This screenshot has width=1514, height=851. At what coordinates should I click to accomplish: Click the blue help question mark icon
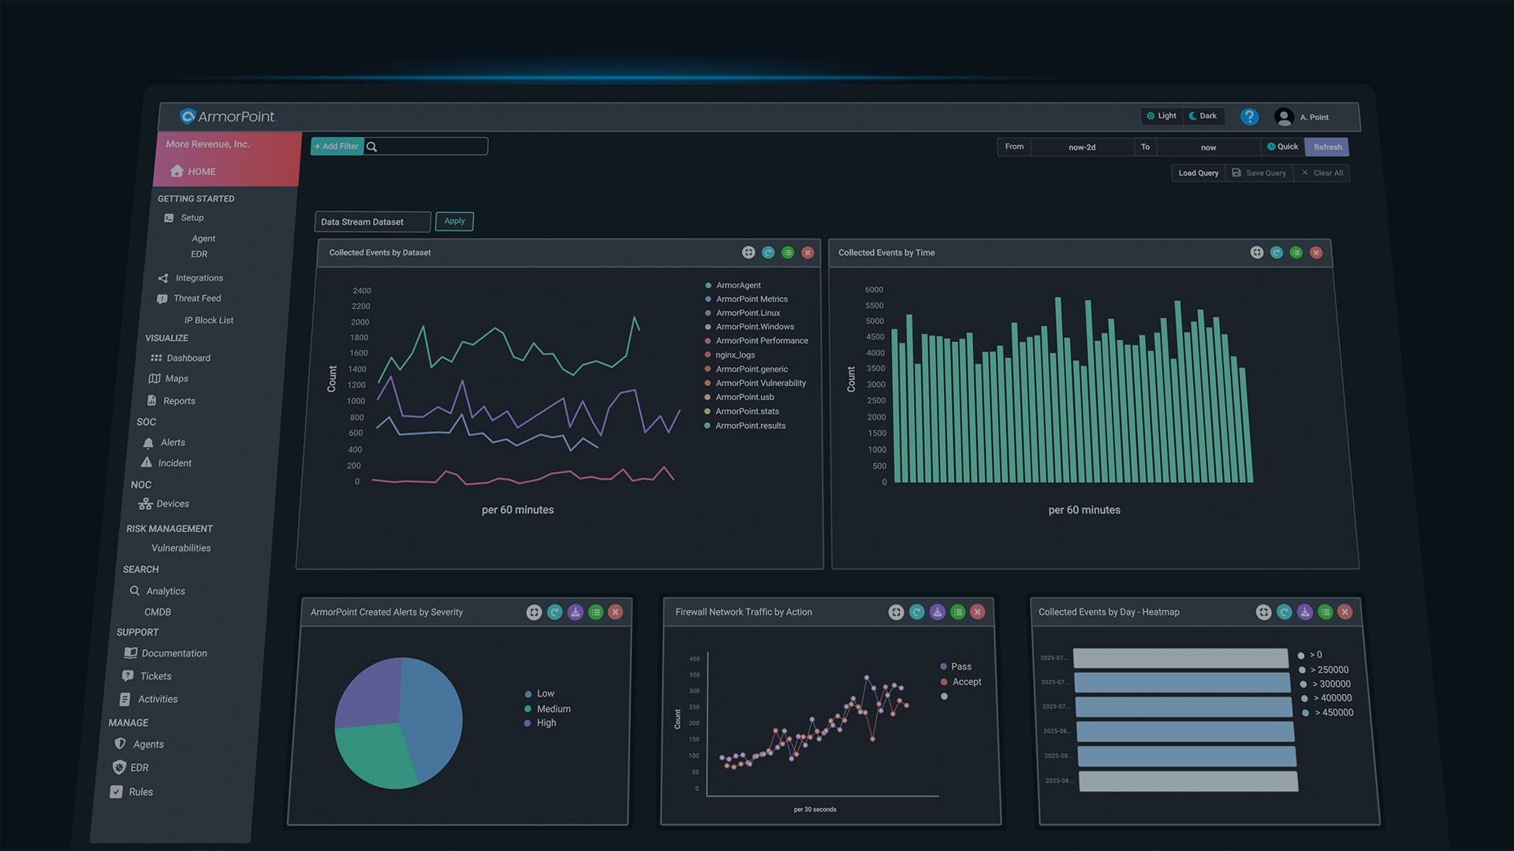(1249, 117)
